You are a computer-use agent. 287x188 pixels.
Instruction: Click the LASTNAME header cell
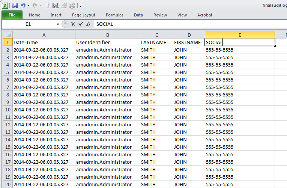[x=157, y=42]
